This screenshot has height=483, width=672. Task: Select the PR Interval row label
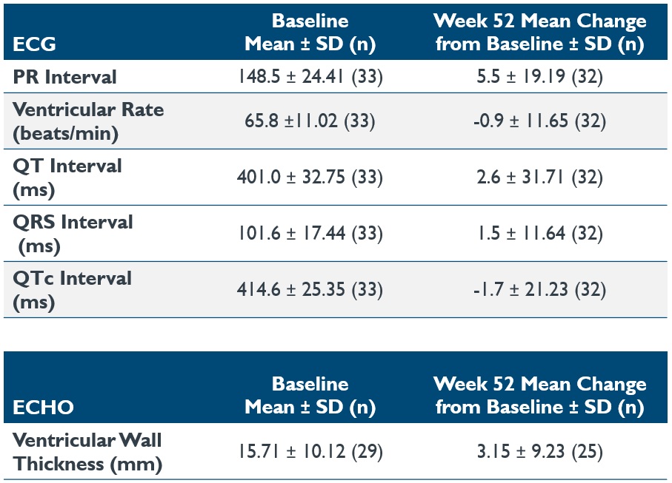click(64, 76)
